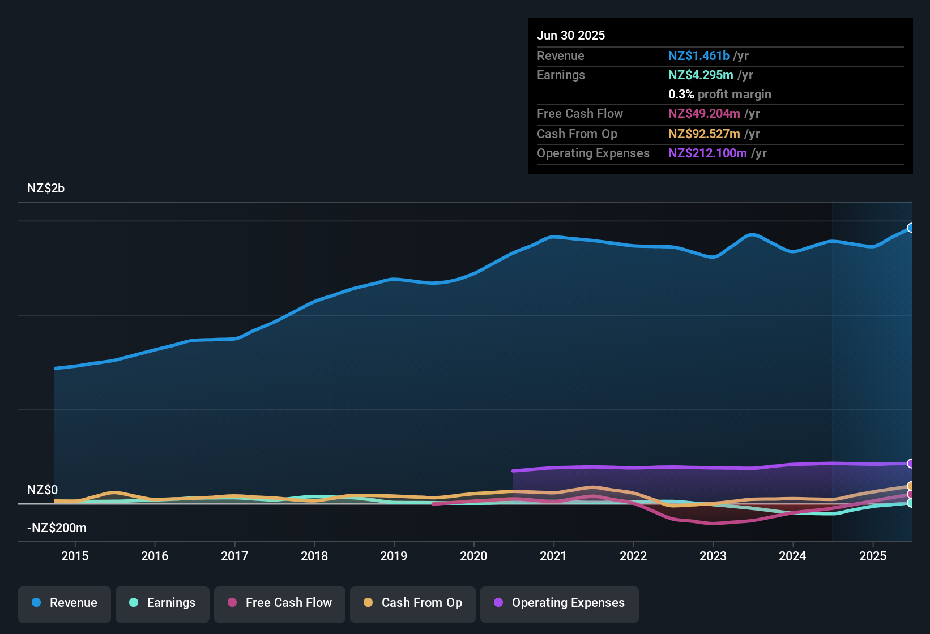Click the blue dot in Revenue legend

coord(36,602)
